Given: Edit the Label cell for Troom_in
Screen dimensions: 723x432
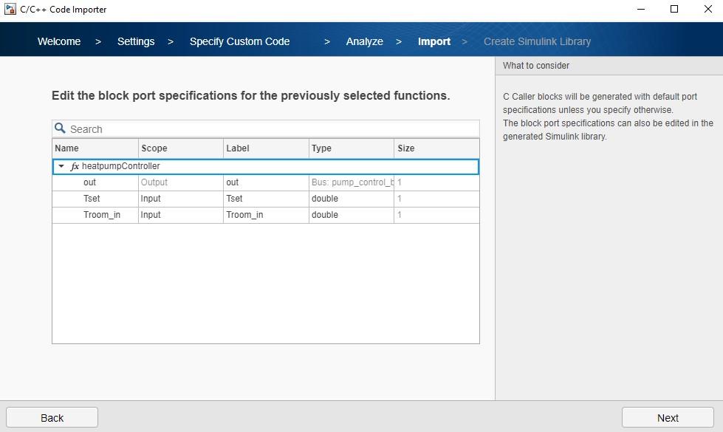Looking at the screenshot, I should tap(266, 215).
